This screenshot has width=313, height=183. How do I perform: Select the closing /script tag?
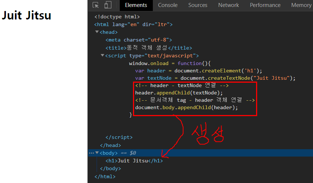119,137
